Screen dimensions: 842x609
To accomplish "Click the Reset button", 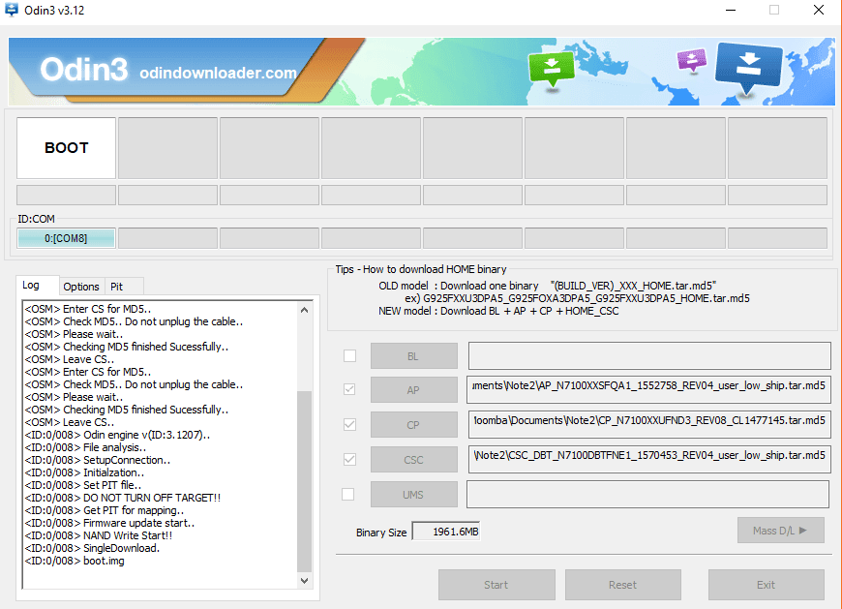I will pyautogui.click(x=623, y=585).
